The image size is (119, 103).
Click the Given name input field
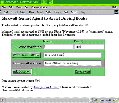pyautogui.click(x=58, y=47)
